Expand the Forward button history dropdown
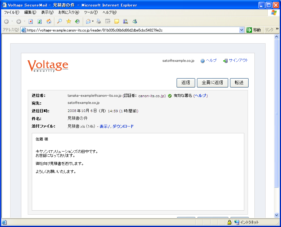 pyautogui.click(x=25, y=21)
